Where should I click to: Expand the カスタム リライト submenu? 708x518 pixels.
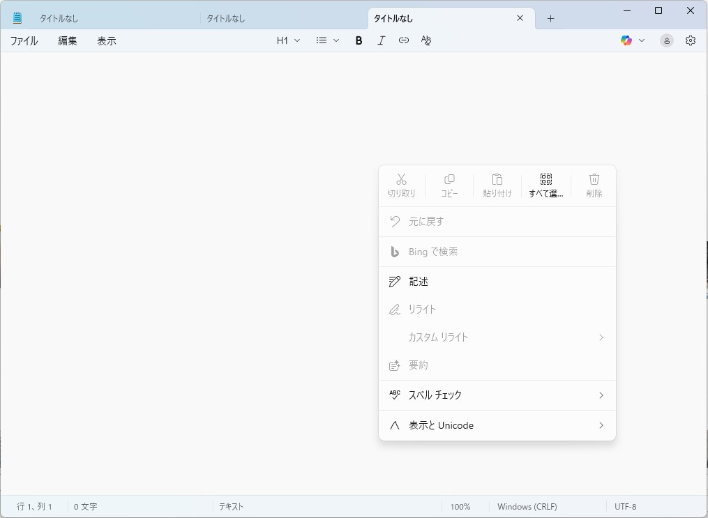click(497, 337)
